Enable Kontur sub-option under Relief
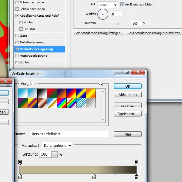182x182 pixels. pyautogui.click(x=21, y=22)
